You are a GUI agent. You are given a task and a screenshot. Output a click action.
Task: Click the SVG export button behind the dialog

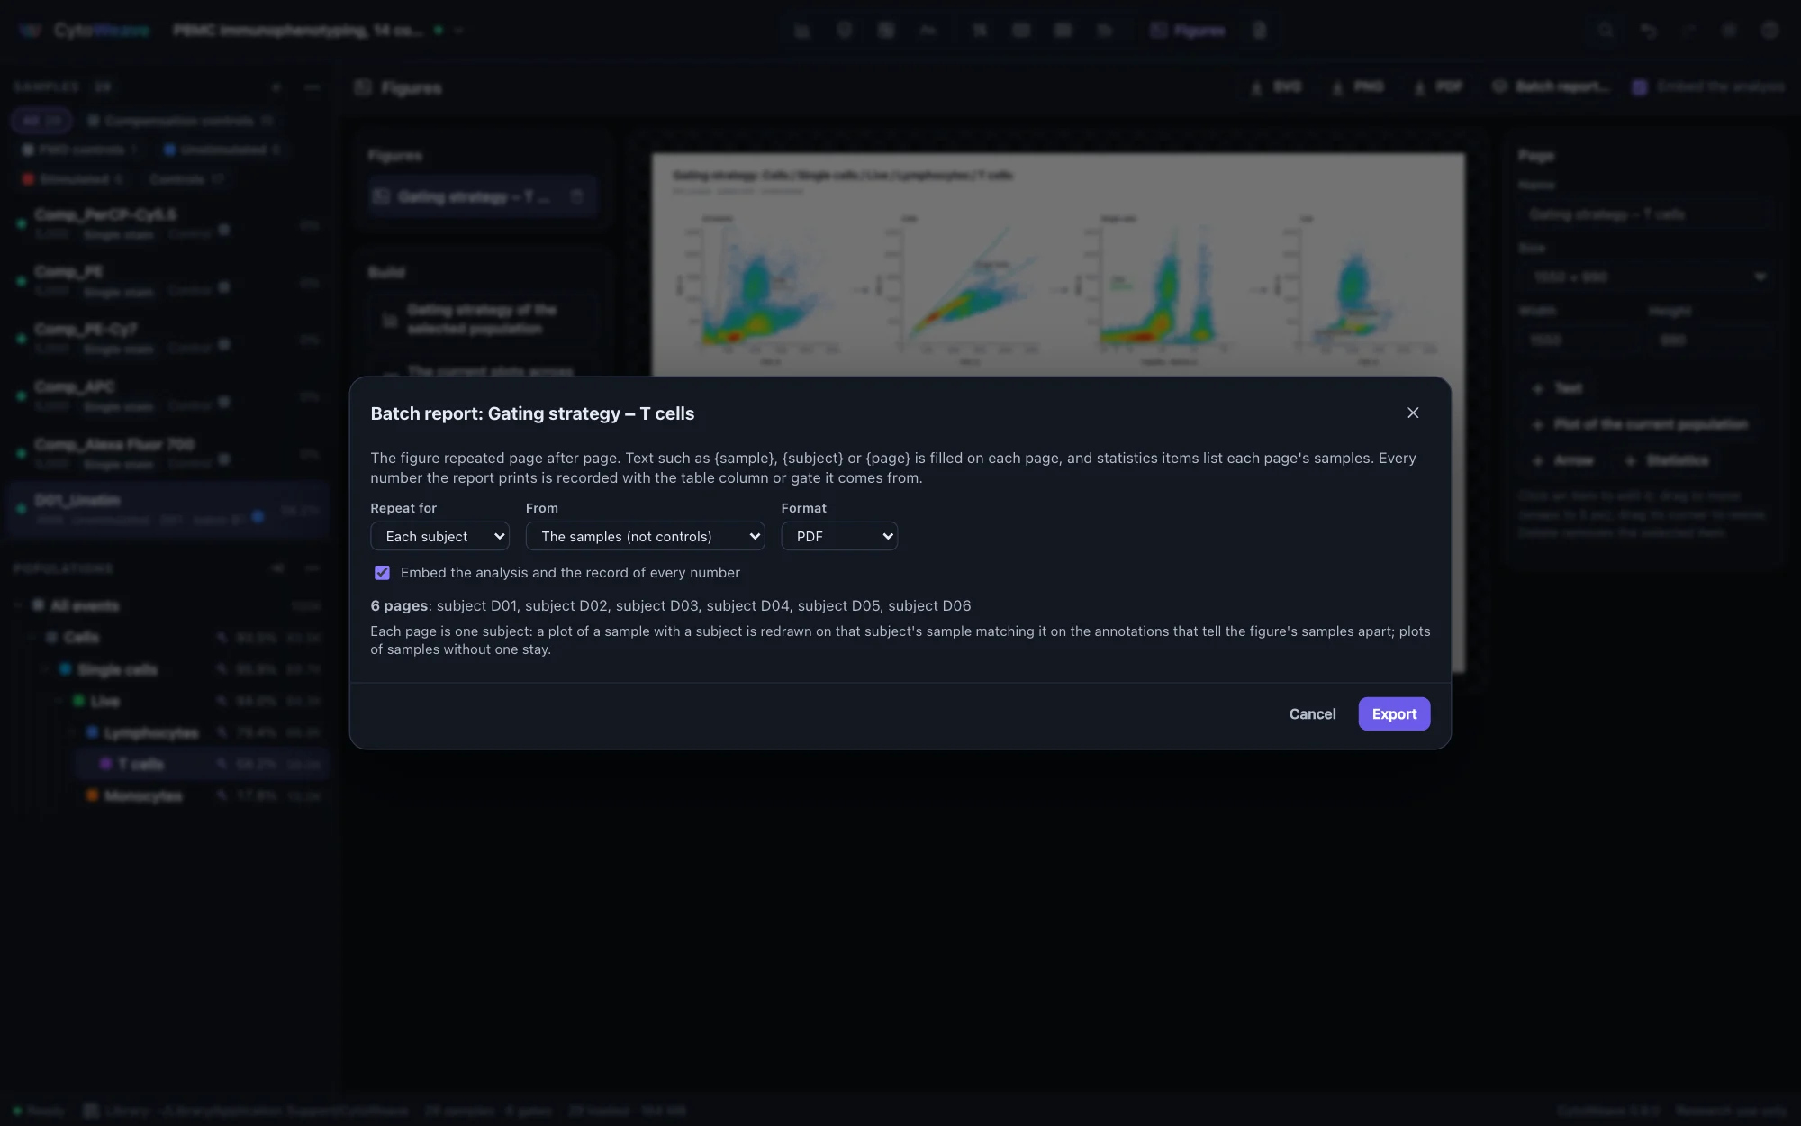point(1276,86)
